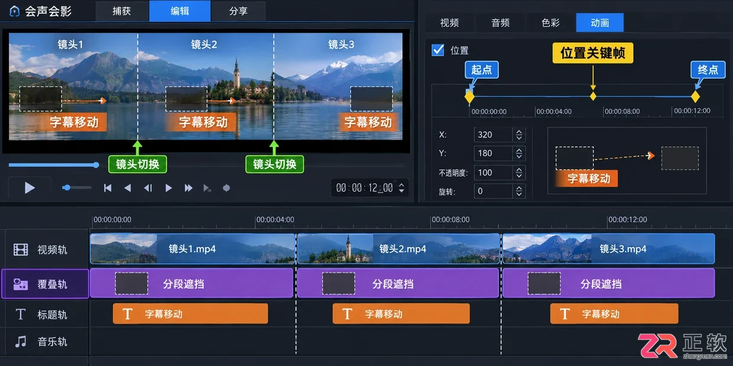The height and width of the screenshot is (366, 733).
Task: Switch to the 捕获 tab
Action: tap(121, 11)
